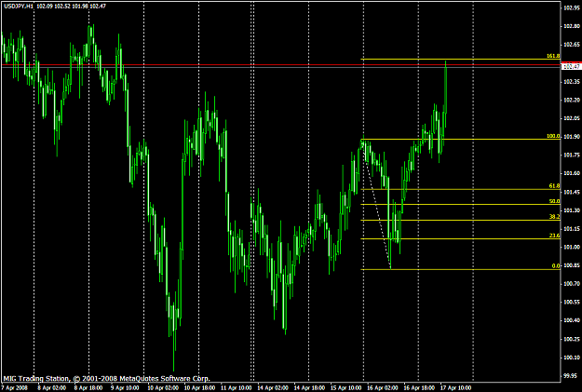Click the 102.80 price scale label
Image resolution: width=582 pixels, height=392 pixels.
[x=572, y=26]
